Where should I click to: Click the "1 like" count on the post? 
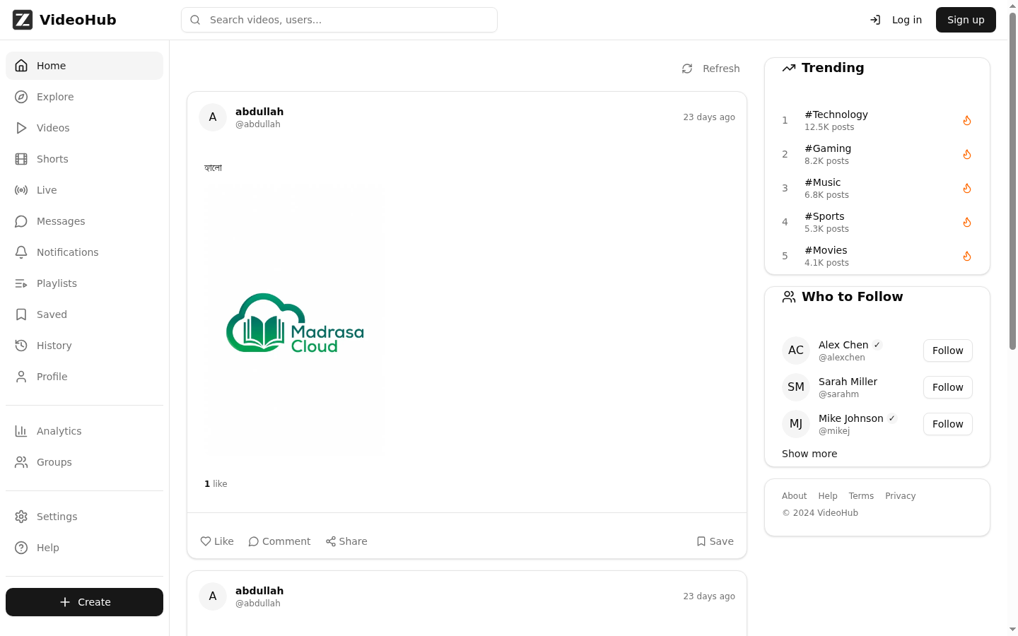(x=216, y=484)
